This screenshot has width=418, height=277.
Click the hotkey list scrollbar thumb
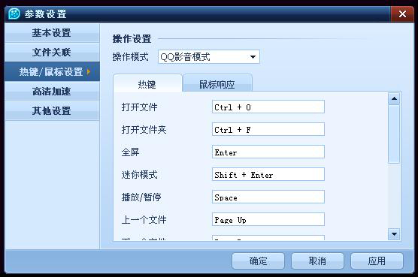coord(394,134)
